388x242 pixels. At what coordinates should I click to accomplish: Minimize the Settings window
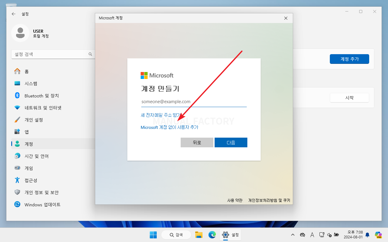346,11
